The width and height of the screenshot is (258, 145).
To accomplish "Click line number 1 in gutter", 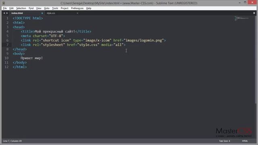I will point(7,18).
